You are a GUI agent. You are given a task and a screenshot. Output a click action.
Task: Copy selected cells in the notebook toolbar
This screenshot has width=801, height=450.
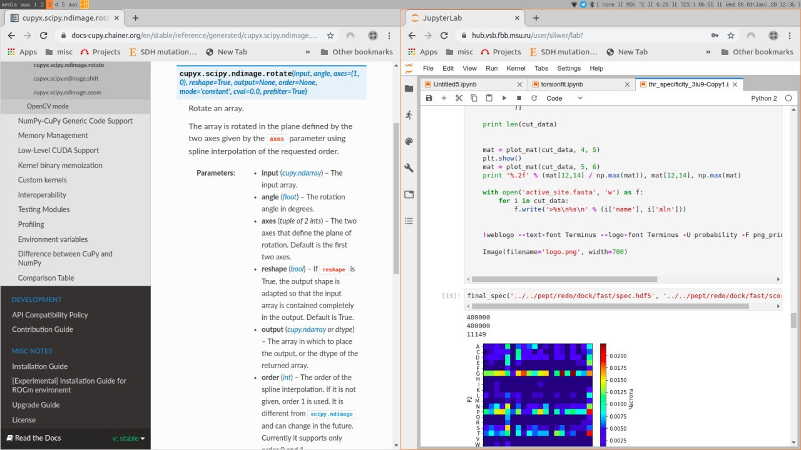click(474, 98)
